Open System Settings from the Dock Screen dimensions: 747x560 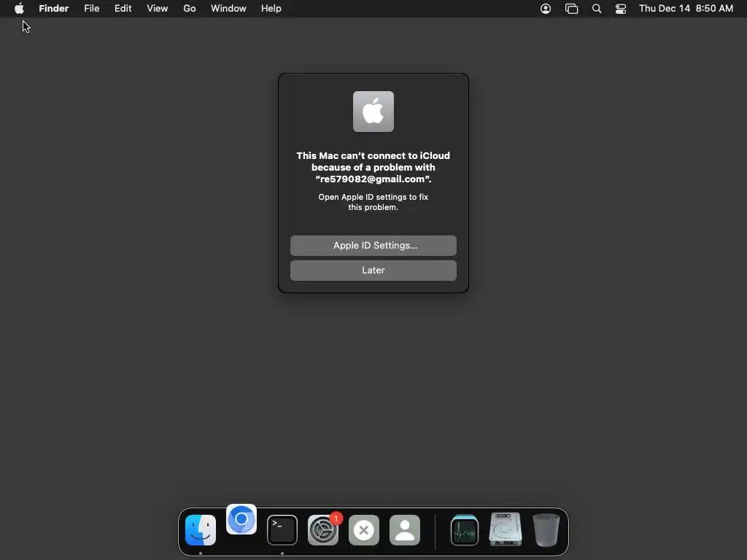click(323, 529)
